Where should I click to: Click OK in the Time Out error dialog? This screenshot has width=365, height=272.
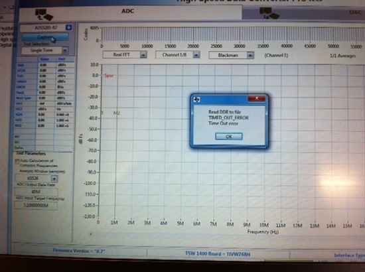click(229, 137)
